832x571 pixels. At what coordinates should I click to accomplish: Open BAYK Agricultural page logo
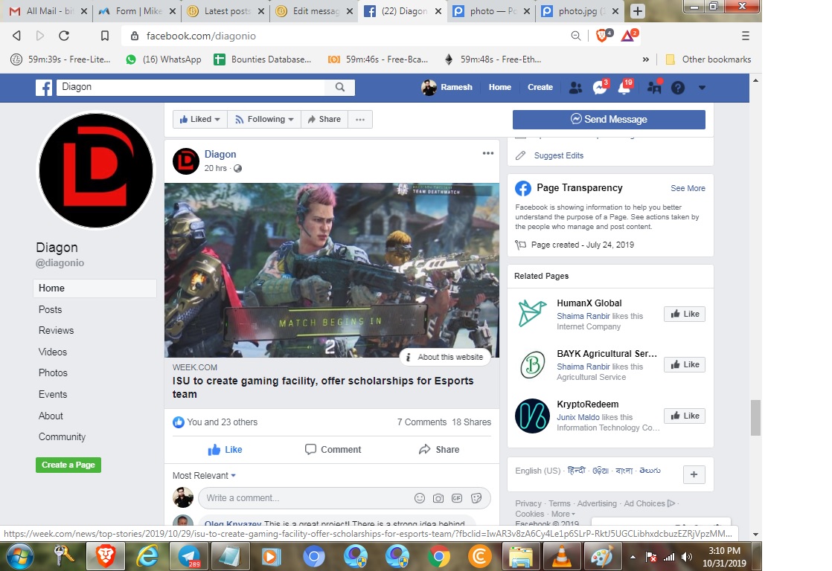pos(532,365)
